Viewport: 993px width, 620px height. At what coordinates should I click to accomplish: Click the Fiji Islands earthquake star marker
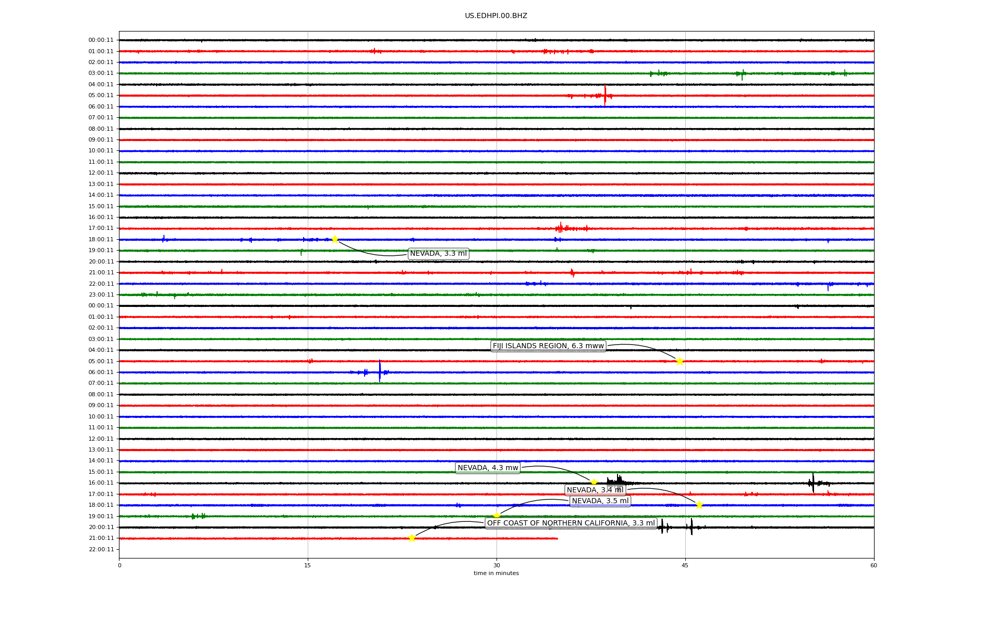(x=680, y=361)
